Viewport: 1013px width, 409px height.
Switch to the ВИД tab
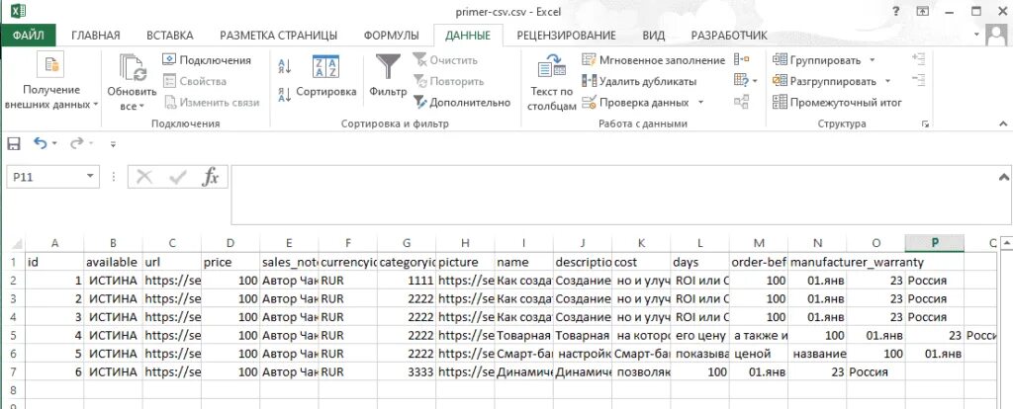pyautogui.click(x=654, y=36)
